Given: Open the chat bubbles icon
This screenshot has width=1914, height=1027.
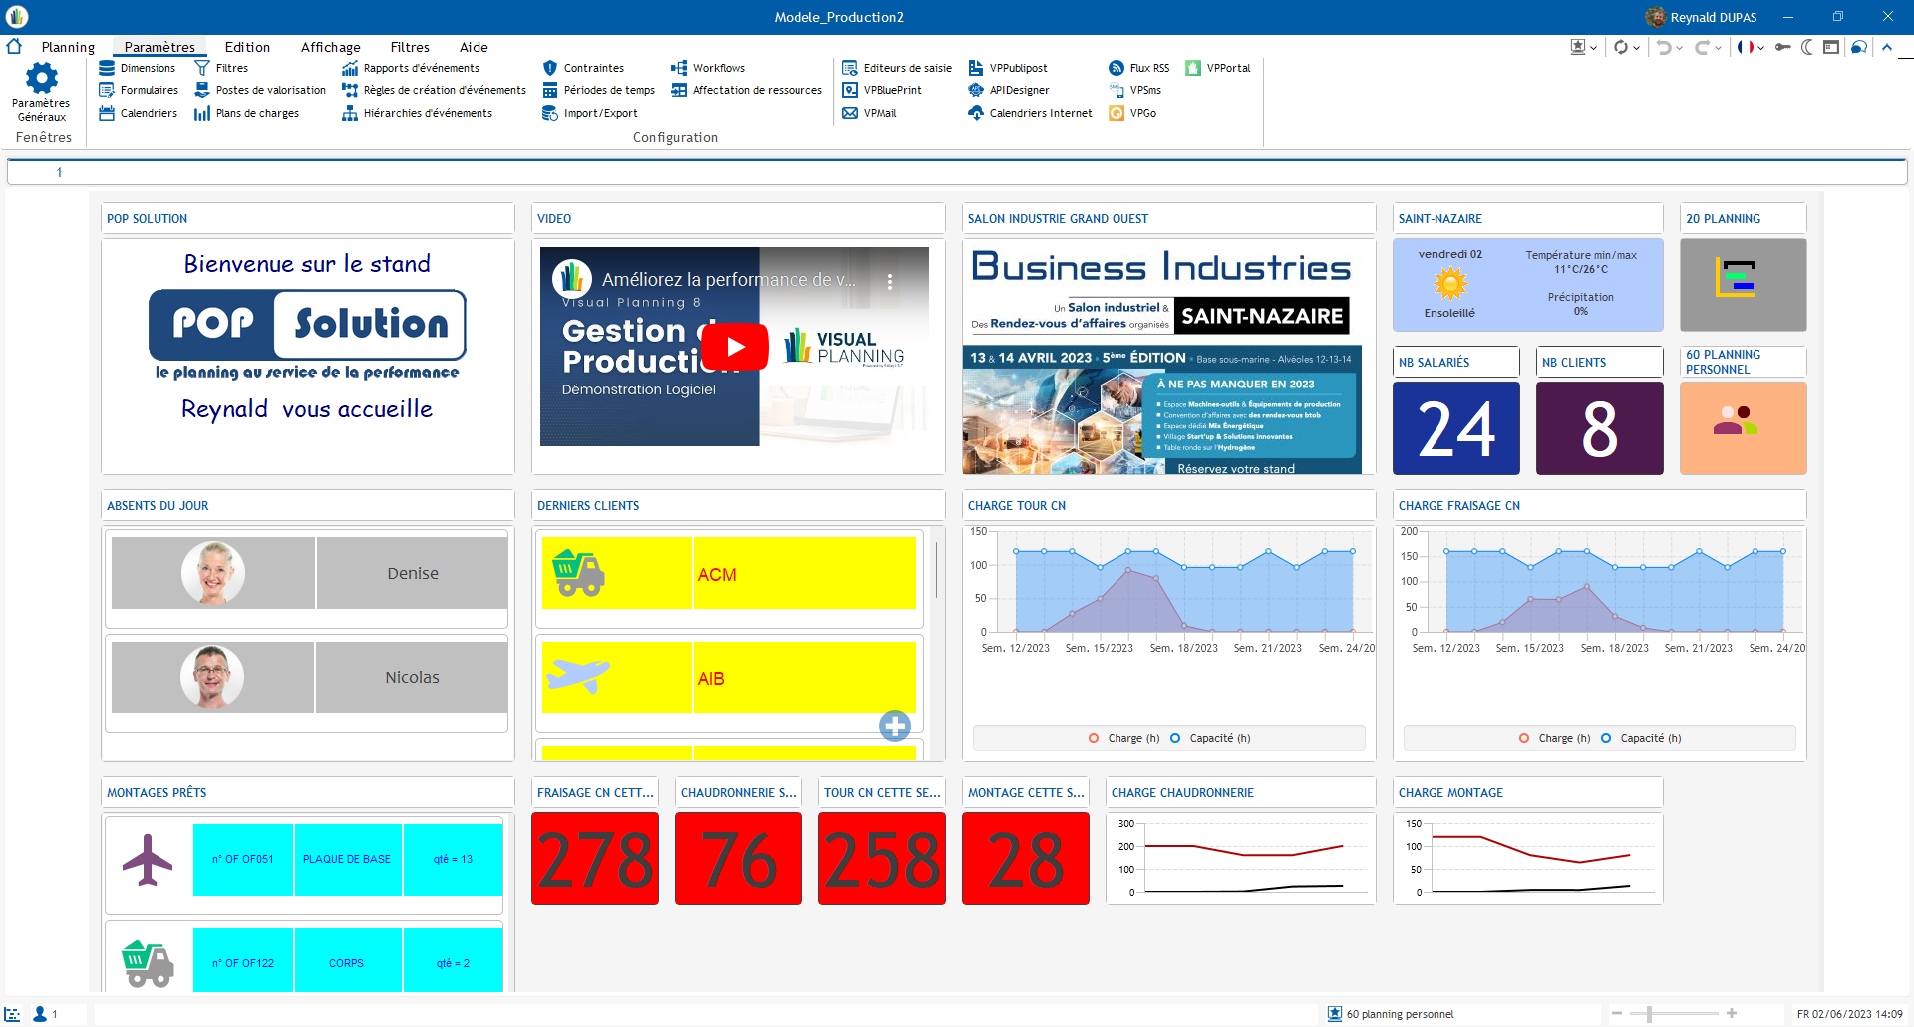Looking at the screenshot, I should 1859,47.
